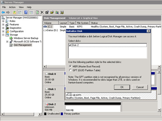The image size is (162, 121).
Task: Click the Windows Server Backup icon
Action: click(11, 38)
